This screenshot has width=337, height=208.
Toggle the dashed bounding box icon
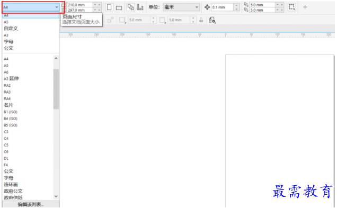[x=291, y=7]
